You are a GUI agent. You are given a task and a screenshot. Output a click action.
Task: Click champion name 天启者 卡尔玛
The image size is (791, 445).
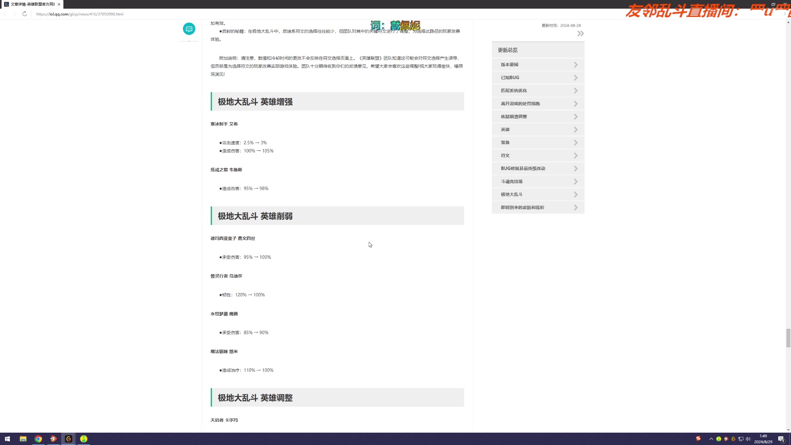(224, 420)
